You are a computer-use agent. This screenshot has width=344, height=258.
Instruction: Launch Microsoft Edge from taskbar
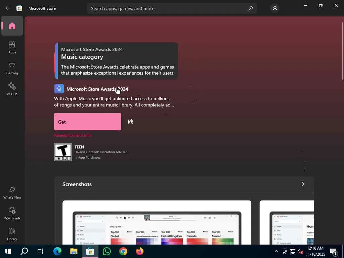point(57,251)
